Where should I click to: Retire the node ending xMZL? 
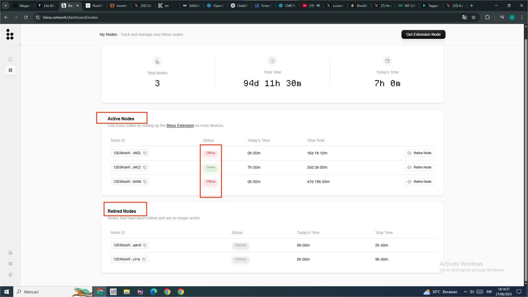(x=419, y=153)
